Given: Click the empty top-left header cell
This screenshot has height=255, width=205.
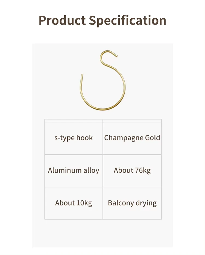Looking at the screenshot, I should tap(74, 120).
